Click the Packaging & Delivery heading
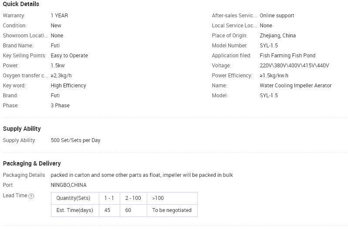The width and height of the screenshot is (348, 229). [x=32, y=163]
